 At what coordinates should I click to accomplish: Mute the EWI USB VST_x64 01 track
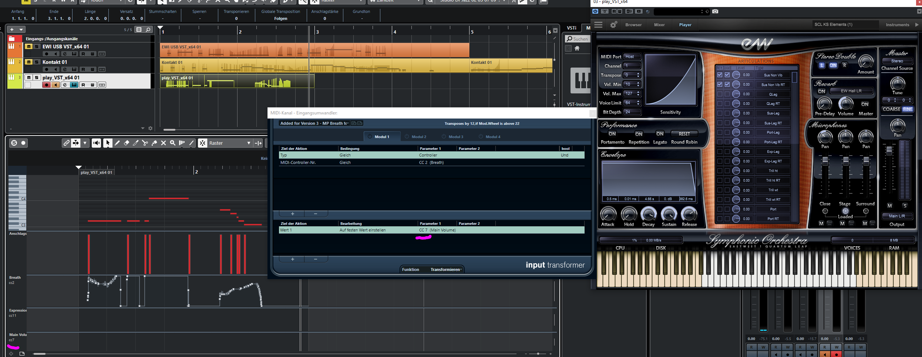28,47
